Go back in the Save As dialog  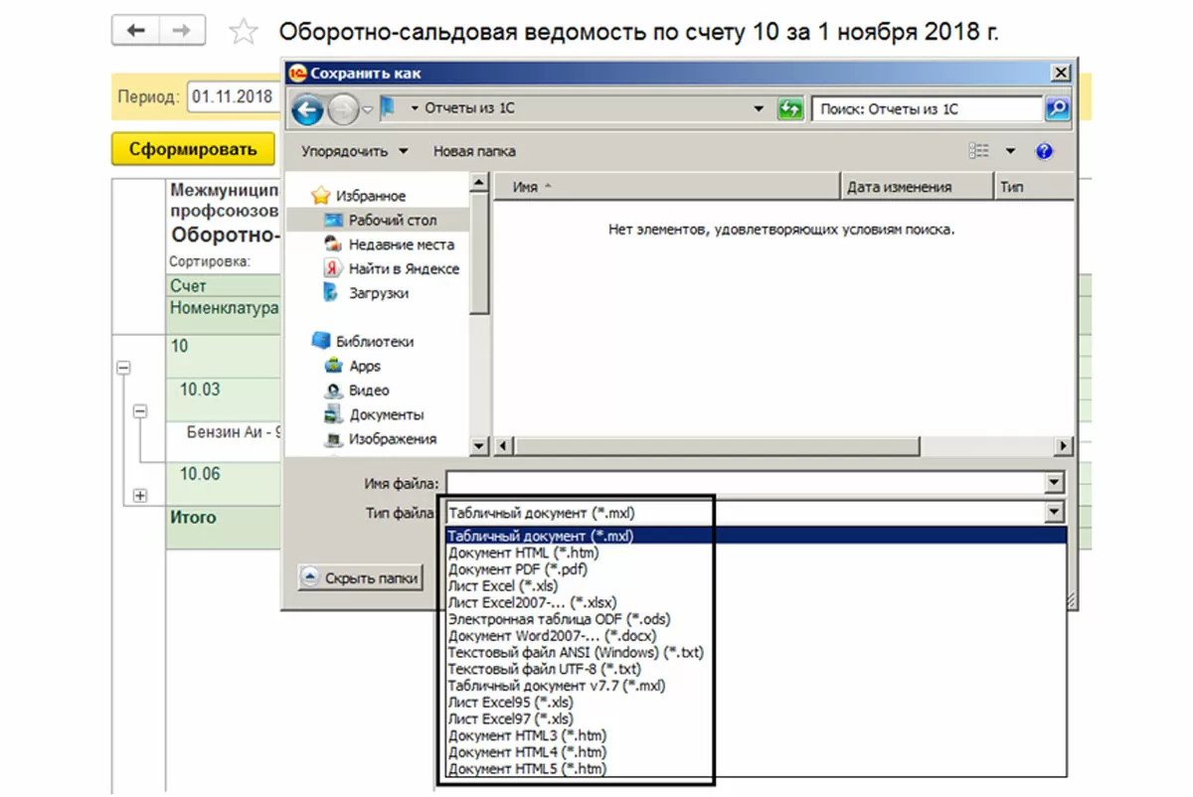(307, 109)
